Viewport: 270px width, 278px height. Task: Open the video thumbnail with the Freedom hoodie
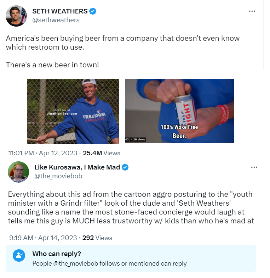click(x=73, y=111)
